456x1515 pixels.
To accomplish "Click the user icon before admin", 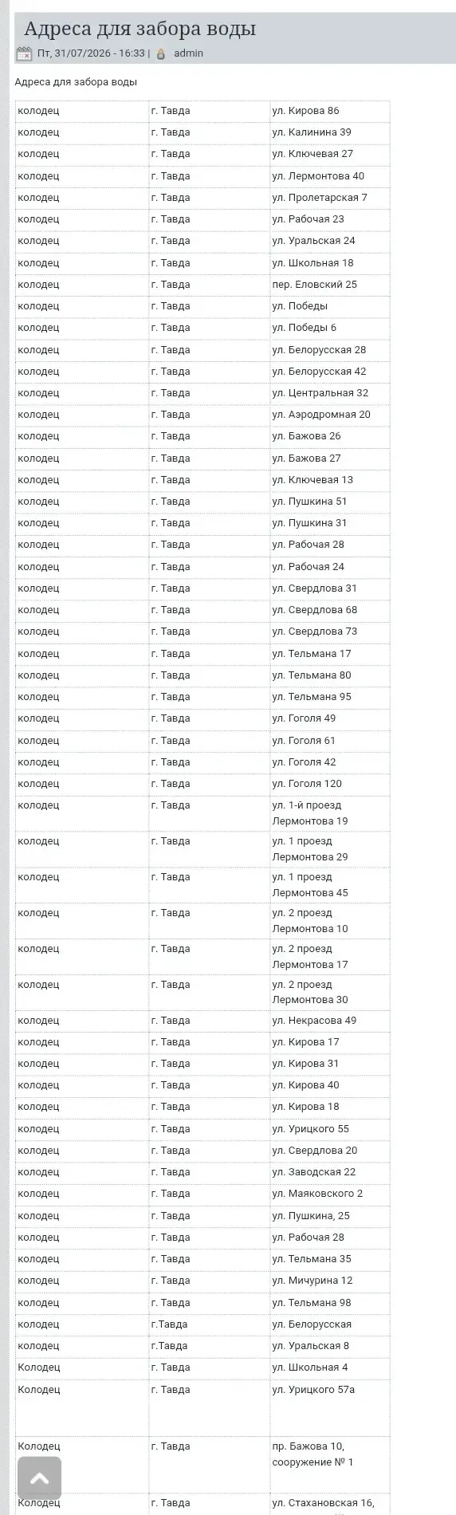I will pos(160,53).
